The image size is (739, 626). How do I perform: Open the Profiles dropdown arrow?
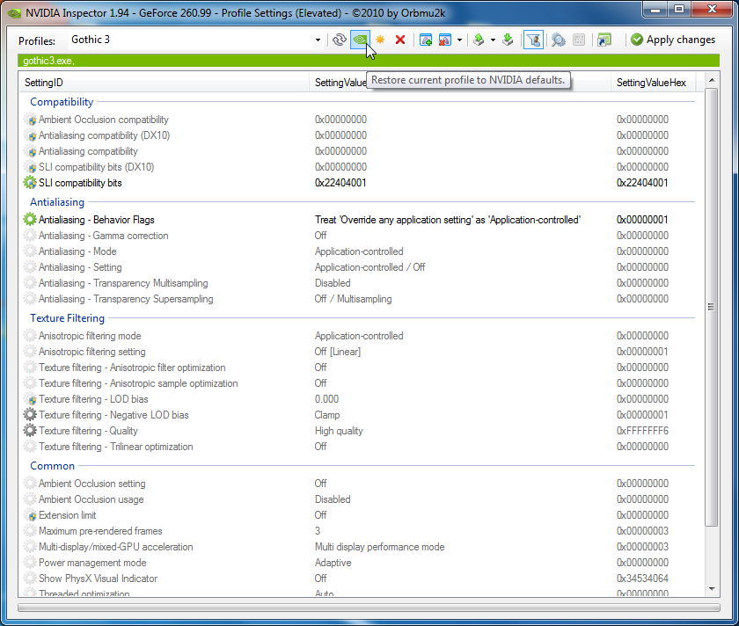[x=318, y=40]
